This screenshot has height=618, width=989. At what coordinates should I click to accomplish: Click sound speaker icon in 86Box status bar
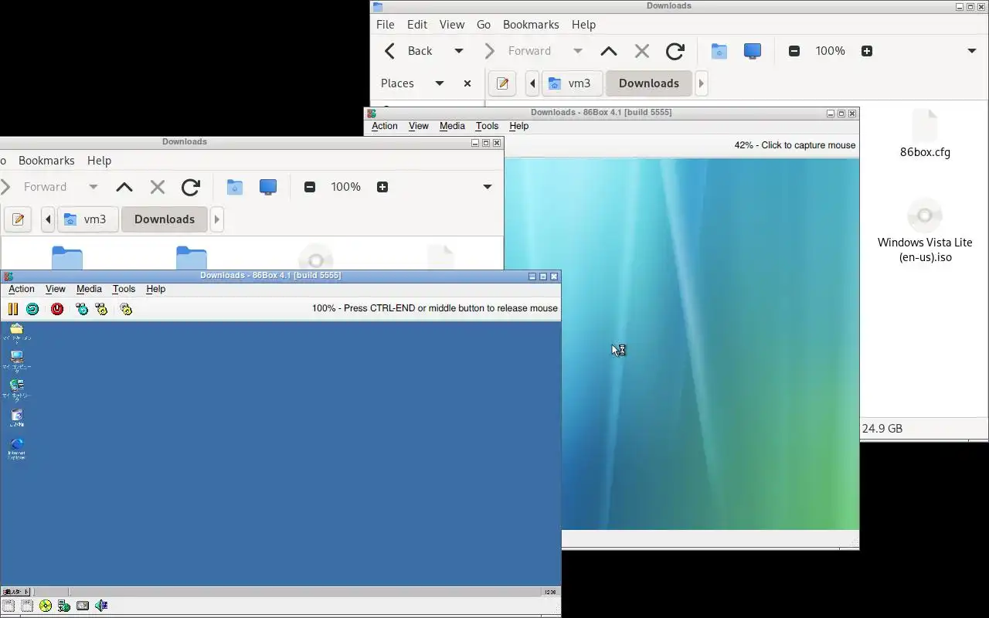tap(101, 606)
